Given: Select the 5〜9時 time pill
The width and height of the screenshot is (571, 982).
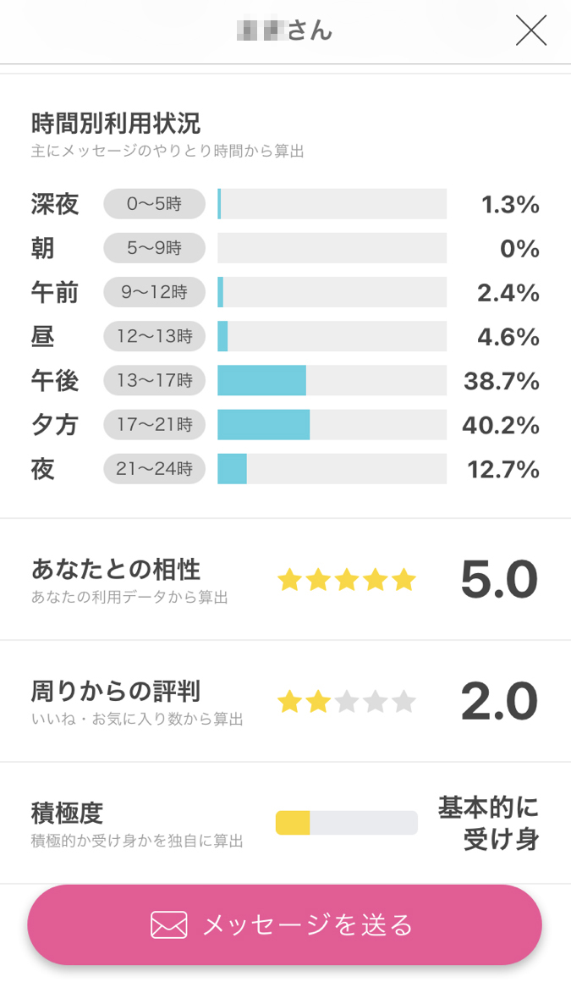Looking at the screenshot, I should 154,248.
